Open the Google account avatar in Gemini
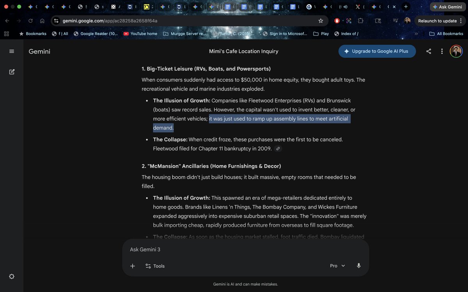 point(456,51)
